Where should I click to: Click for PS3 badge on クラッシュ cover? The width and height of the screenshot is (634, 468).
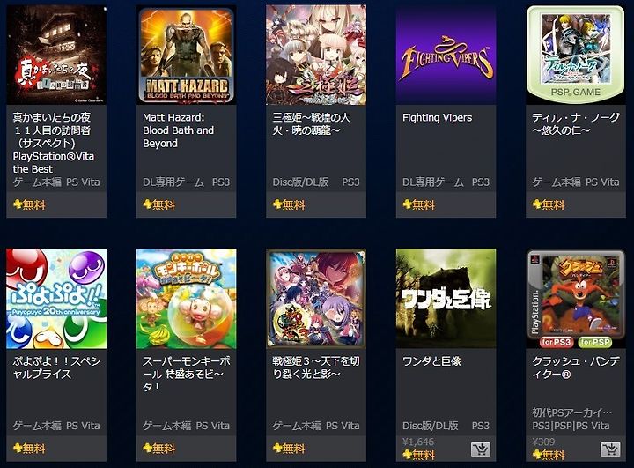557,342
